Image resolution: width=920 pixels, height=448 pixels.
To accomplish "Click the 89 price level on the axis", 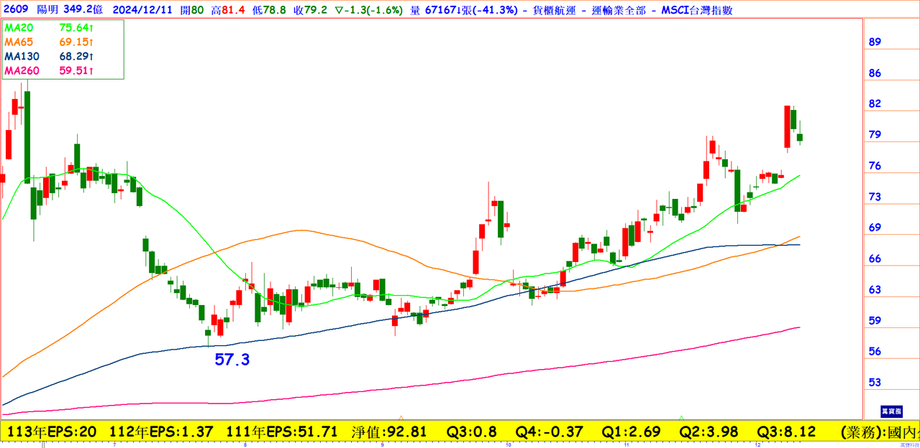I will [x=875, y=42].
